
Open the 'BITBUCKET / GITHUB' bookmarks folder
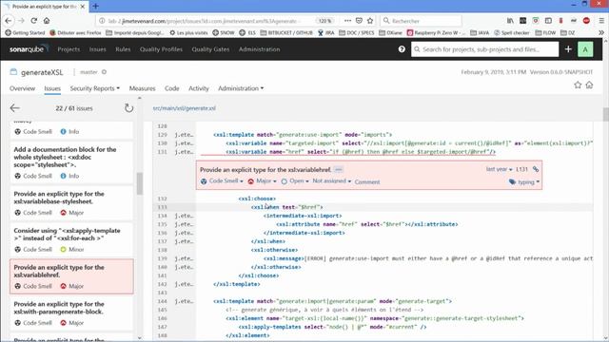tap(286, 33)
